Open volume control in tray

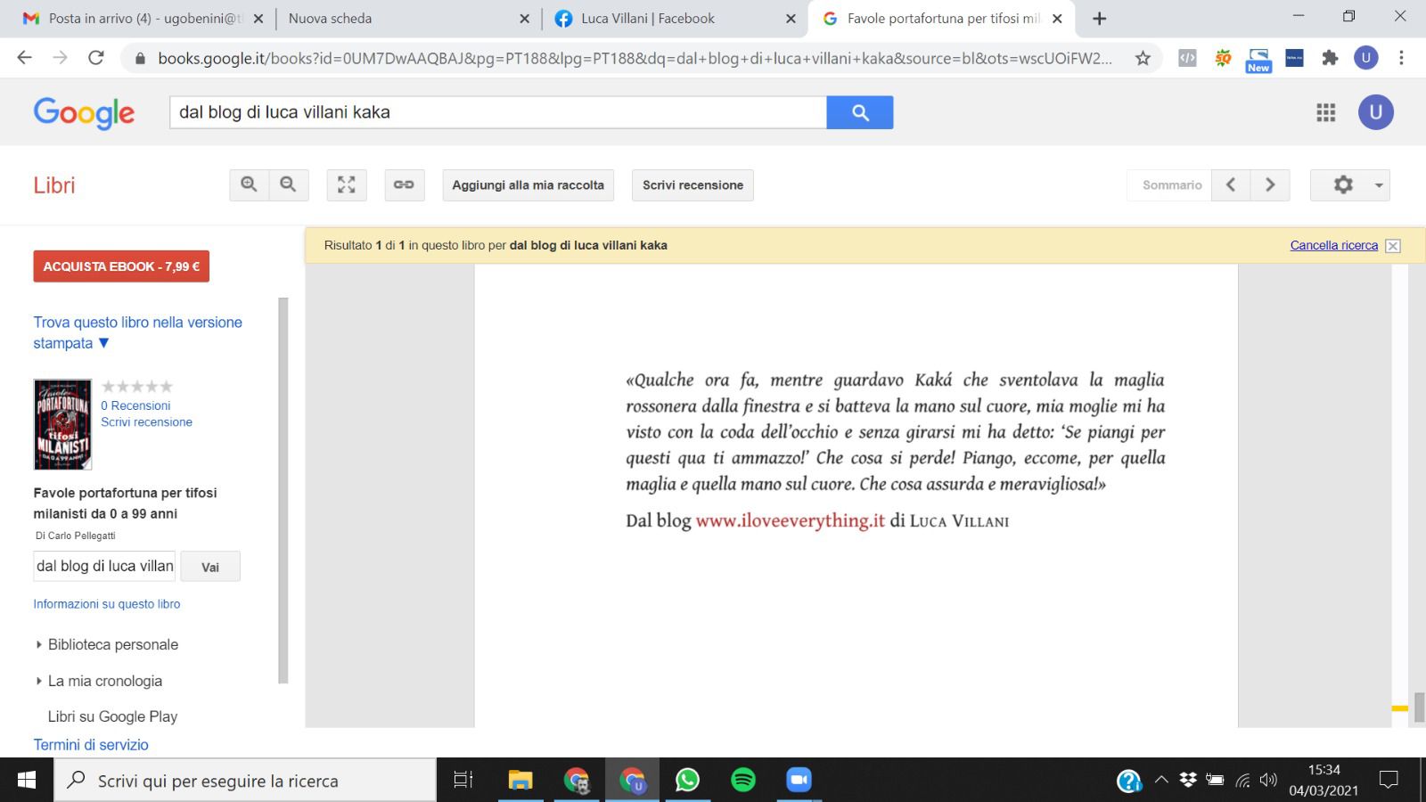tap(1268, 780)
